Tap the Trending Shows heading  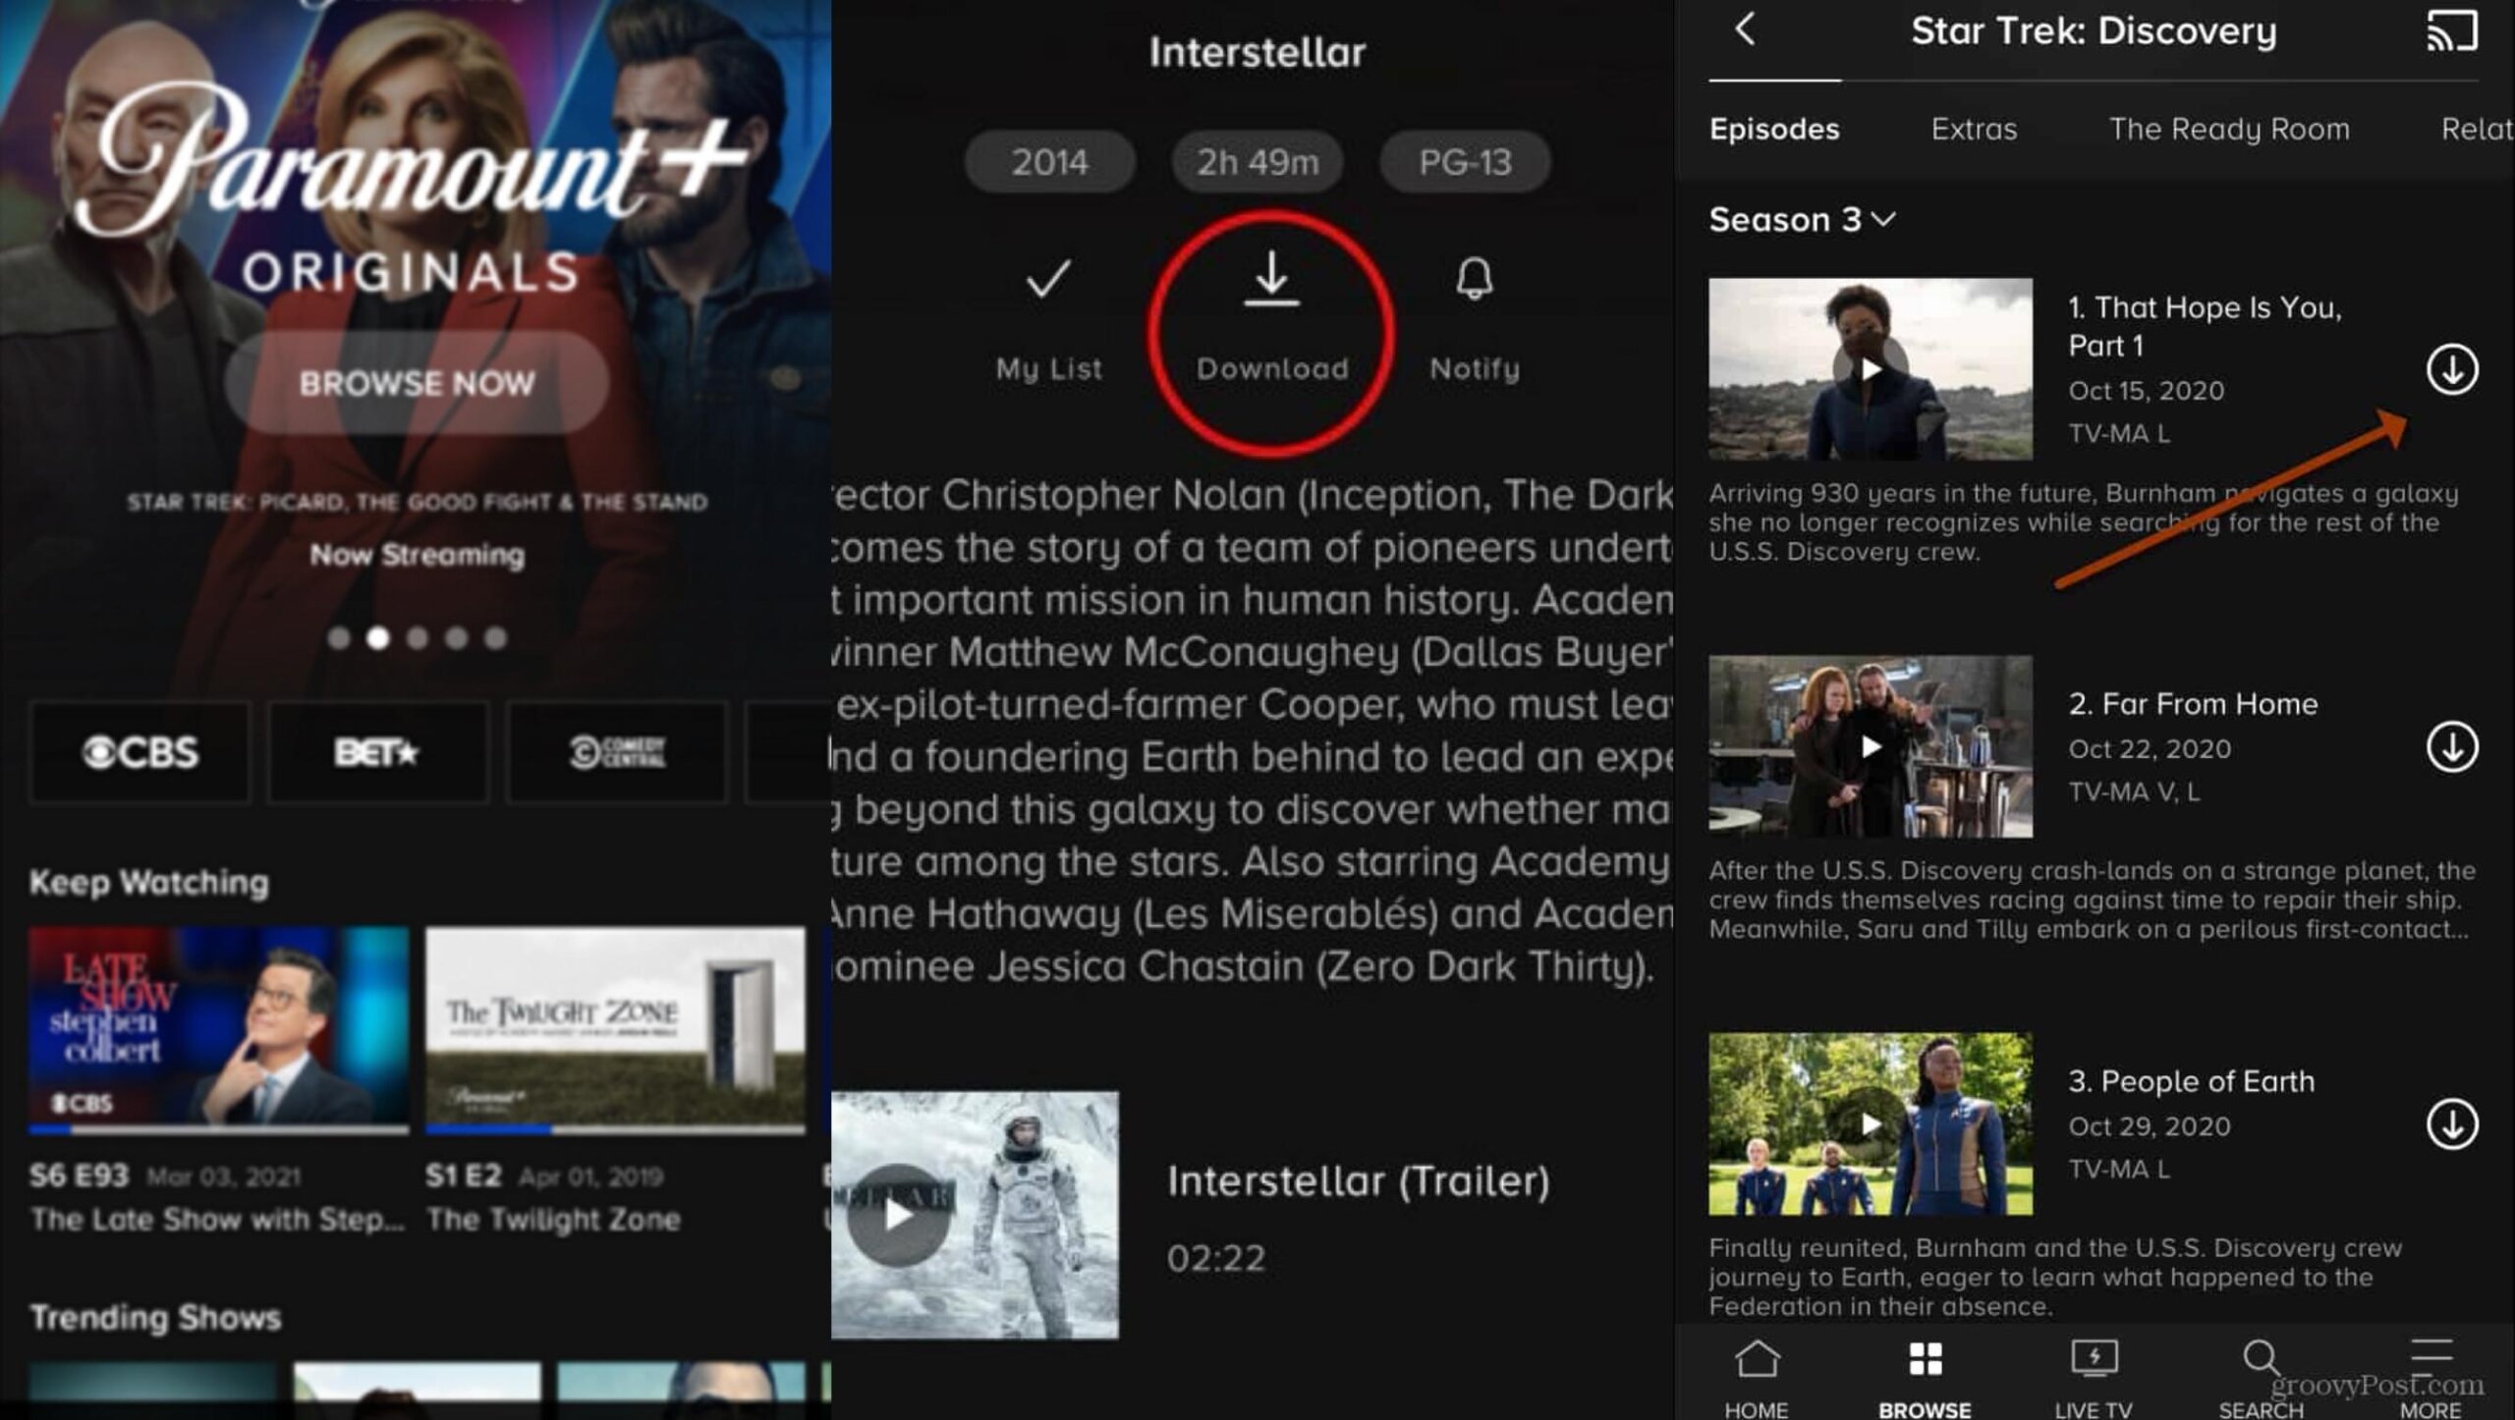[155, 1317]
